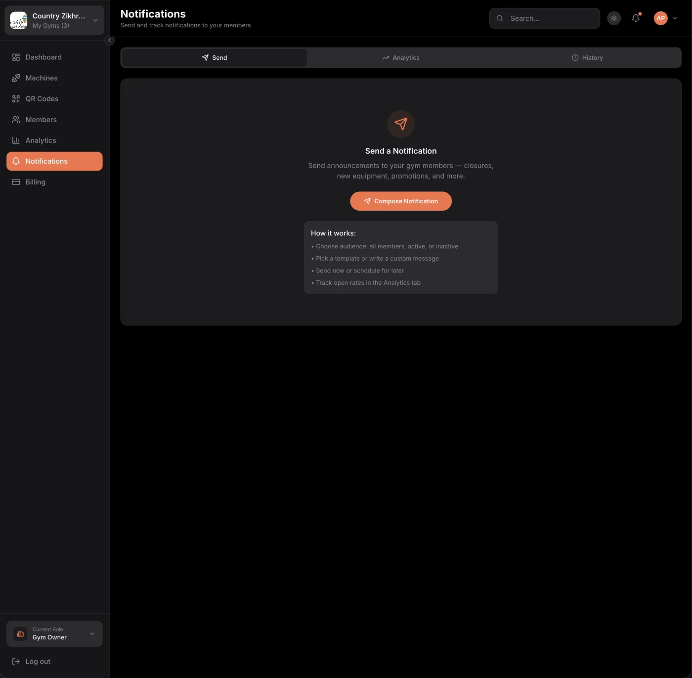692x678 pixels.
Task: Open sidebar Analytics page
Action: point(54,140)
